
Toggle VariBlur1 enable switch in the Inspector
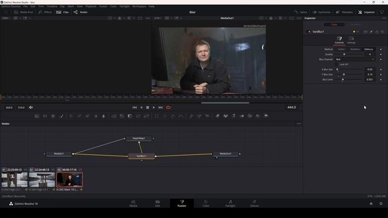pos(309,31)
